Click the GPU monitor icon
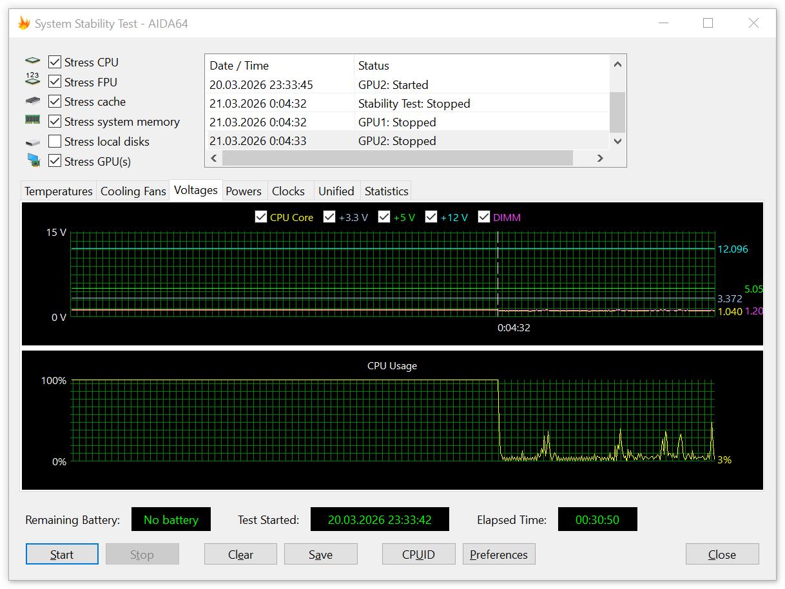Viewport: 785px width, 589px height. (x=34, y=160)
